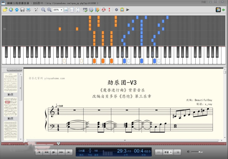Image resolution: width=228 pixels, height=159 pixels.
Task: Print the sheet music via printer icon
Action: pos(28,10)
